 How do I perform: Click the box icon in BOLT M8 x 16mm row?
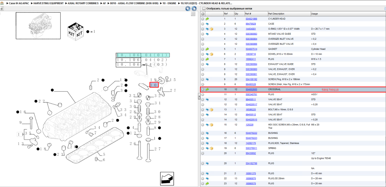point(211,110)
